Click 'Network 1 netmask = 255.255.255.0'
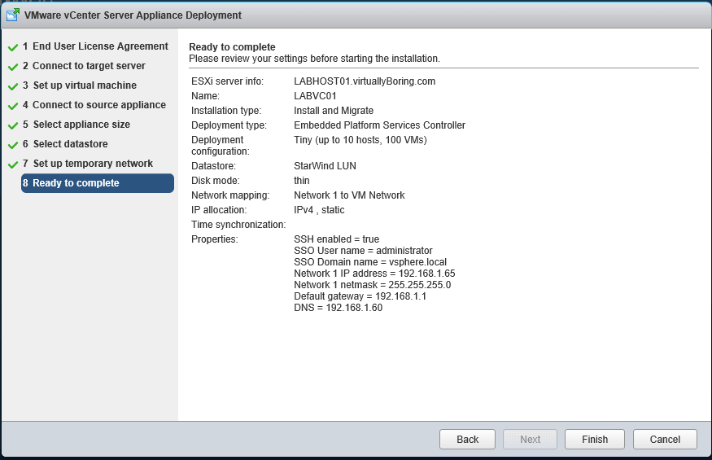Viewport: 712px width, 460px height. pyautogui.click(x=373, y=284)
